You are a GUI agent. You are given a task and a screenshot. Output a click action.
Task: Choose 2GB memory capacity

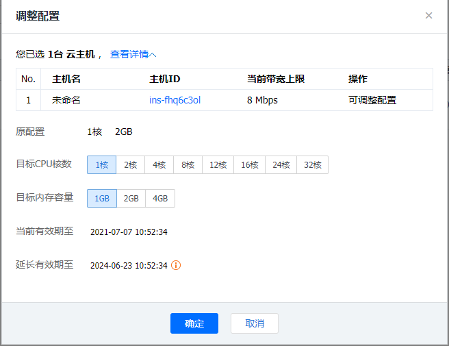pos(131,199)
